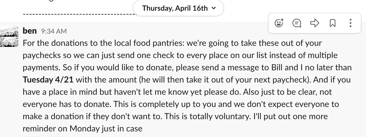Forward ben's message with the arrow icon
Image resolution: width=366 pixels, height=137 pixels.
pyautogui.click(x=315, y=23)
